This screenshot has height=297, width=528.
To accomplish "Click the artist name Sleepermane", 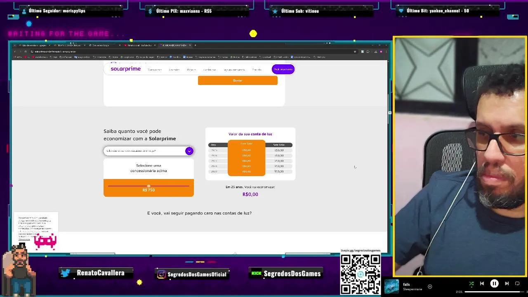I will tap(412, 289).
